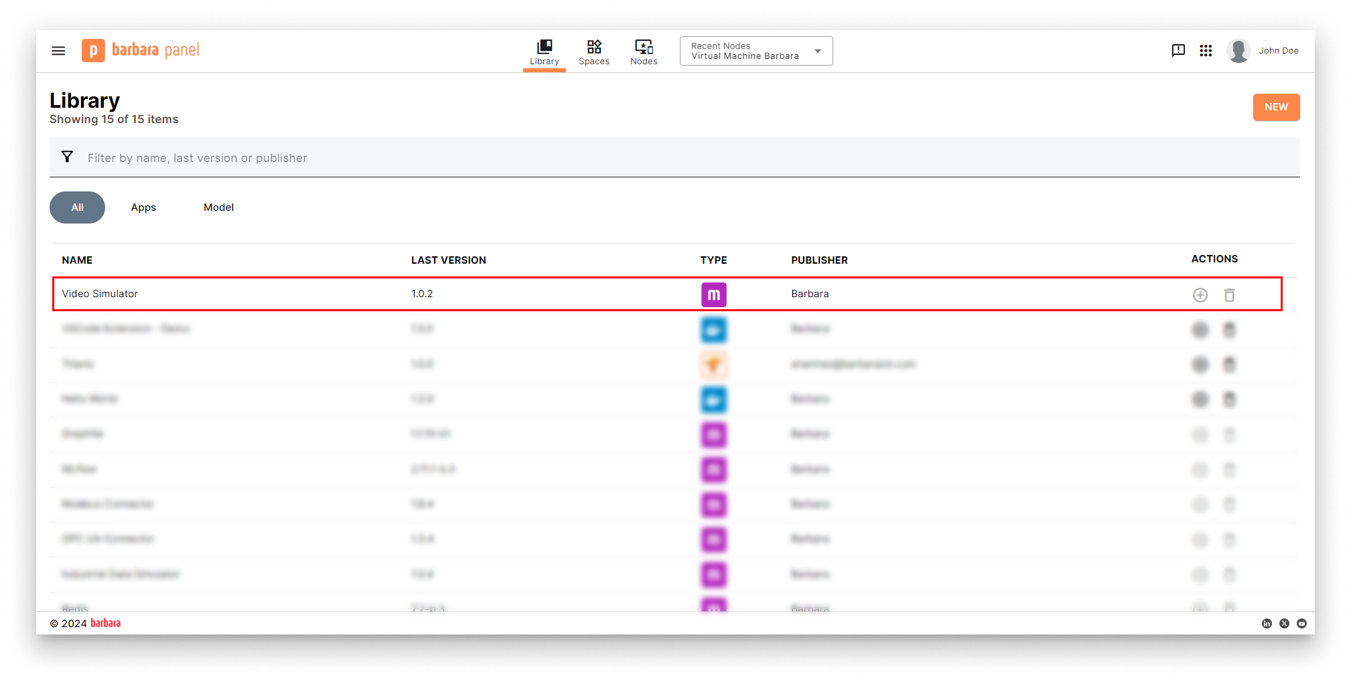
Task: Open the hamburger navigation menu
Action: pyautogui.click(x=58, y=51)
